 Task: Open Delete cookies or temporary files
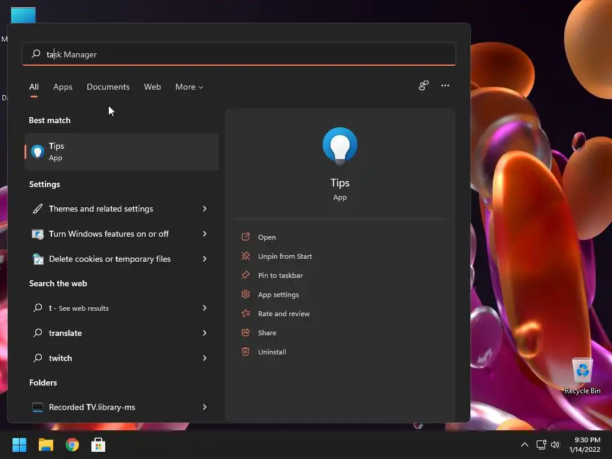click(122, 259)
